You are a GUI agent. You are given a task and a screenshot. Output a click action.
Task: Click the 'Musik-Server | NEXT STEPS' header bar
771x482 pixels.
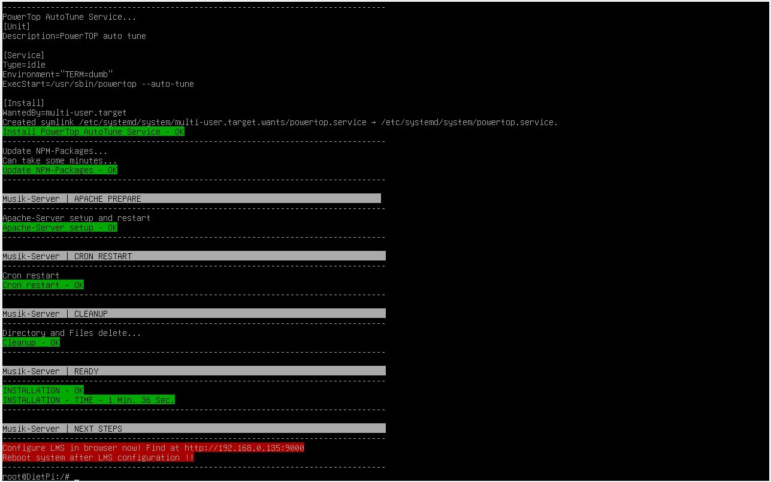[x=194, y=428]
